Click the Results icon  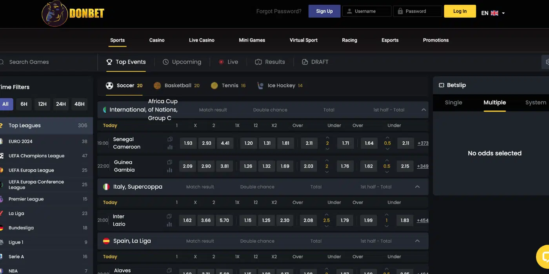pyautogui.click(x=258, y=62)
